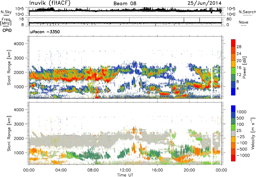Image resolution: width=256 pixels, height=177 pixels.
Task: Click the '4' tick on the power colorbar
Action: (x=237, y=88)
